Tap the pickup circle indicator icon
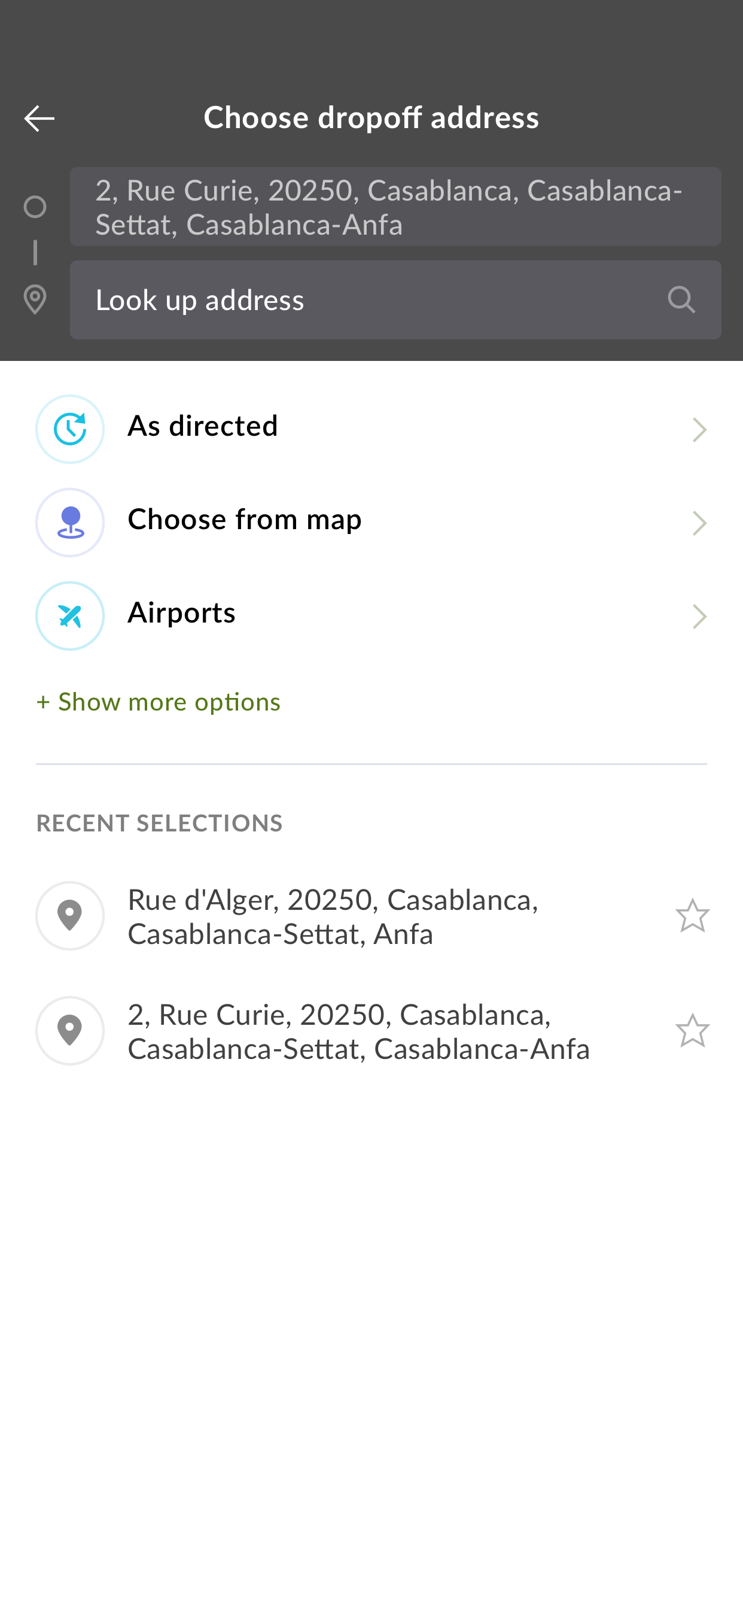Viewport: 743px width, 1609px height. click(x=35, y=207)
